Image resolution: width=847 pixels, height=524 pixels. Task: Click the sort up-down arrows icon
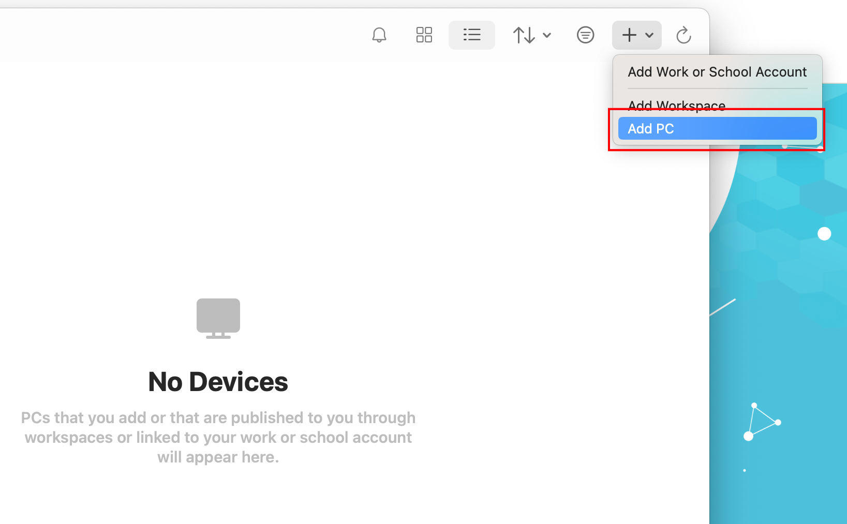click(x=524, y=35)
